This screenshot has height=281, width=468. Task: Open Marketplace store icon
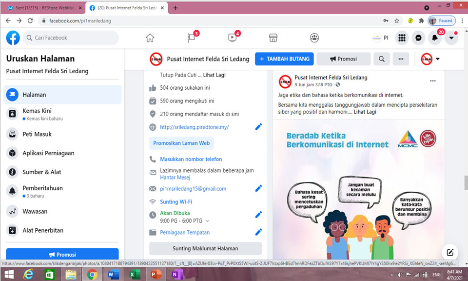click(x=273, y=38)
